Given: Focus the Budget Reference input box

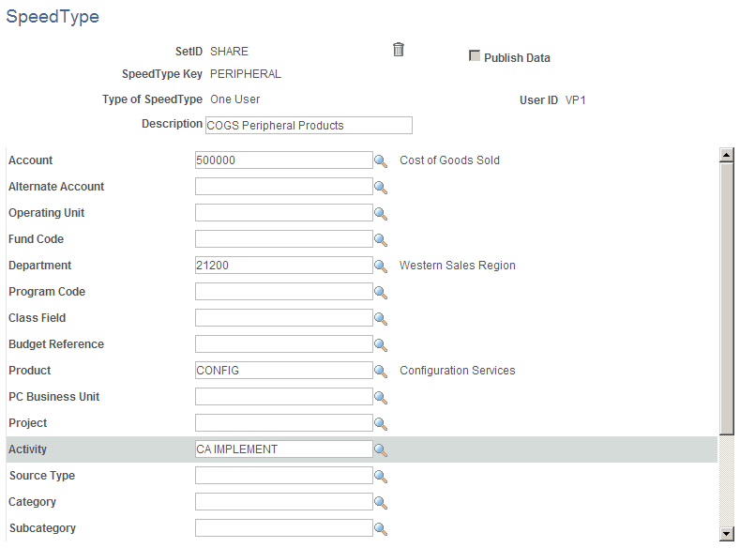Looking at the screenshot, I should (x=283, y=344).
